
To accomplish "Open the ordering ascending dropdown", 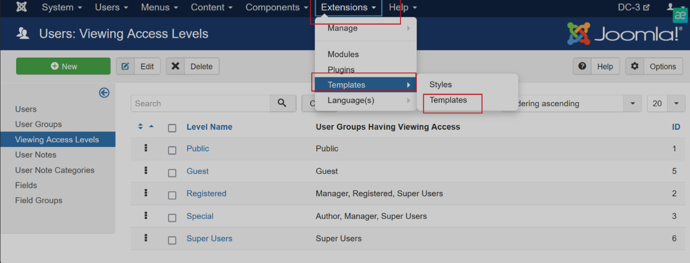I will tap(632, 104).
